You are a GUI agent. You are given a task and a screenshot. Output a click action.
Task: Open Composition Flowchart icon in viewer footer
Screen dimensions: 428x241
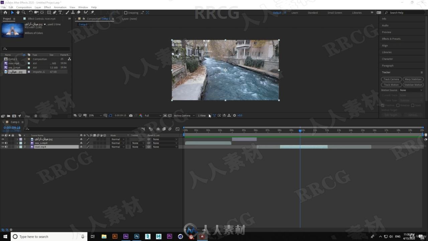(x=229, y=115)
